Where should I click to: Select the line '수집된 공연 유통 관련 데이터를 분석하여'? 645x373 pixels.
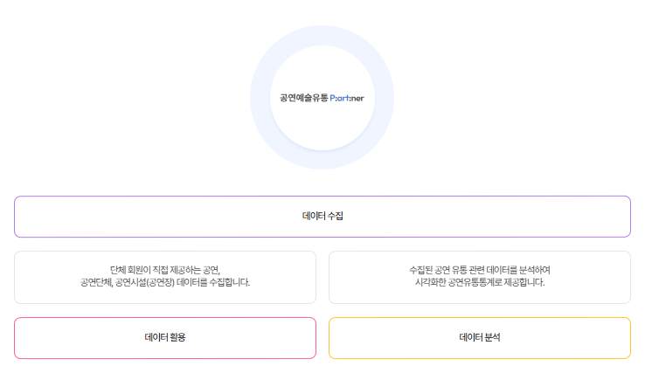(x=480, y=270)
